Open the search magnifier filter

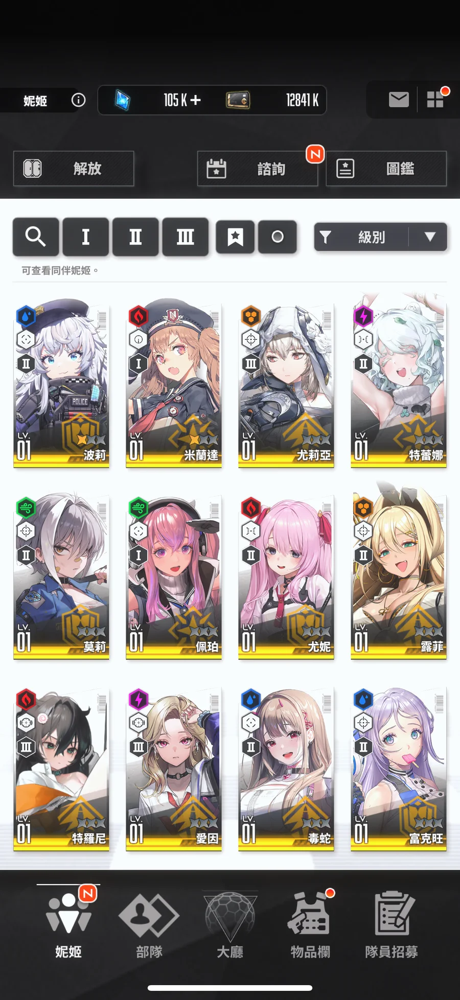(35, 237)
